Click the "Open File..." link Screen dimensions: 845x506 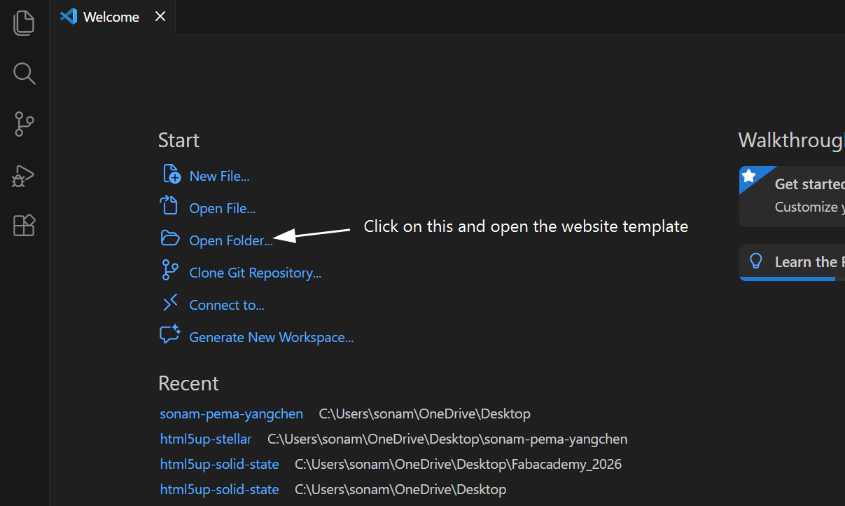click(221, 207)
